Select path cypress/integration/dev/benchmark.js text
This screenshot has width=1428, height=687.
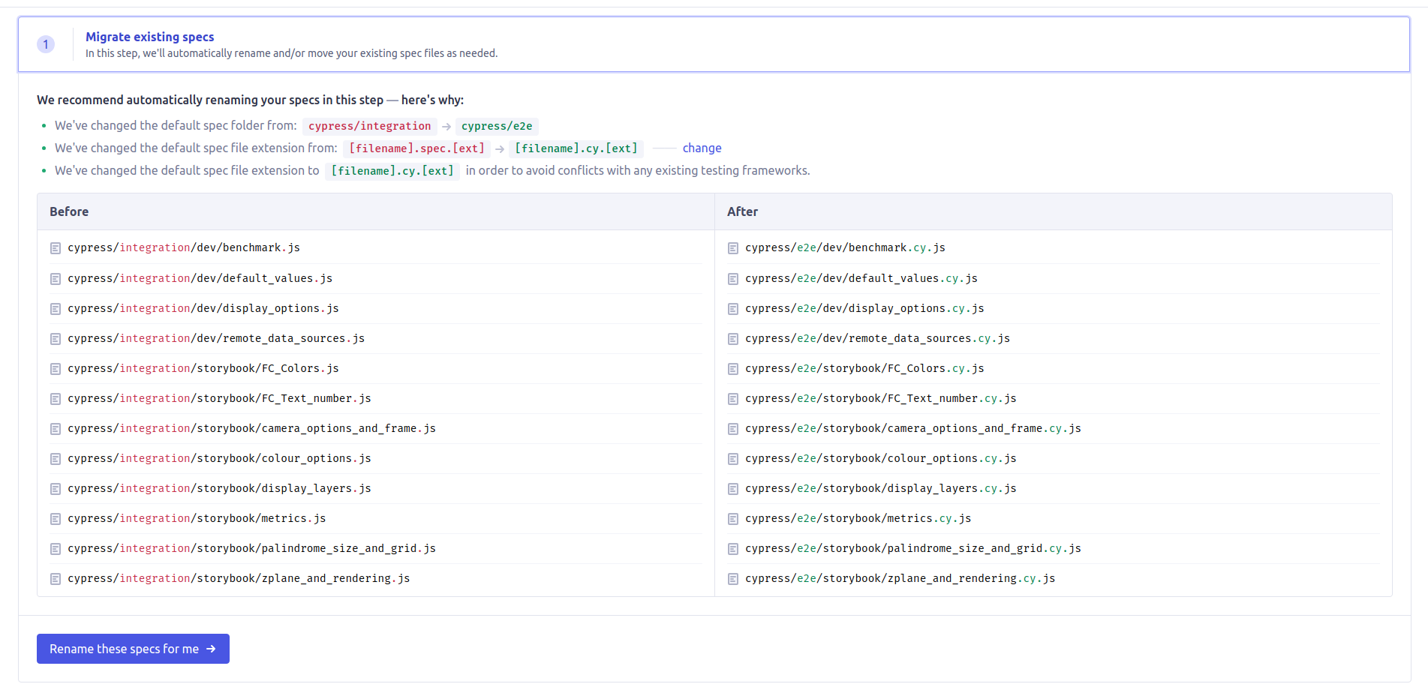pos(184,247)
